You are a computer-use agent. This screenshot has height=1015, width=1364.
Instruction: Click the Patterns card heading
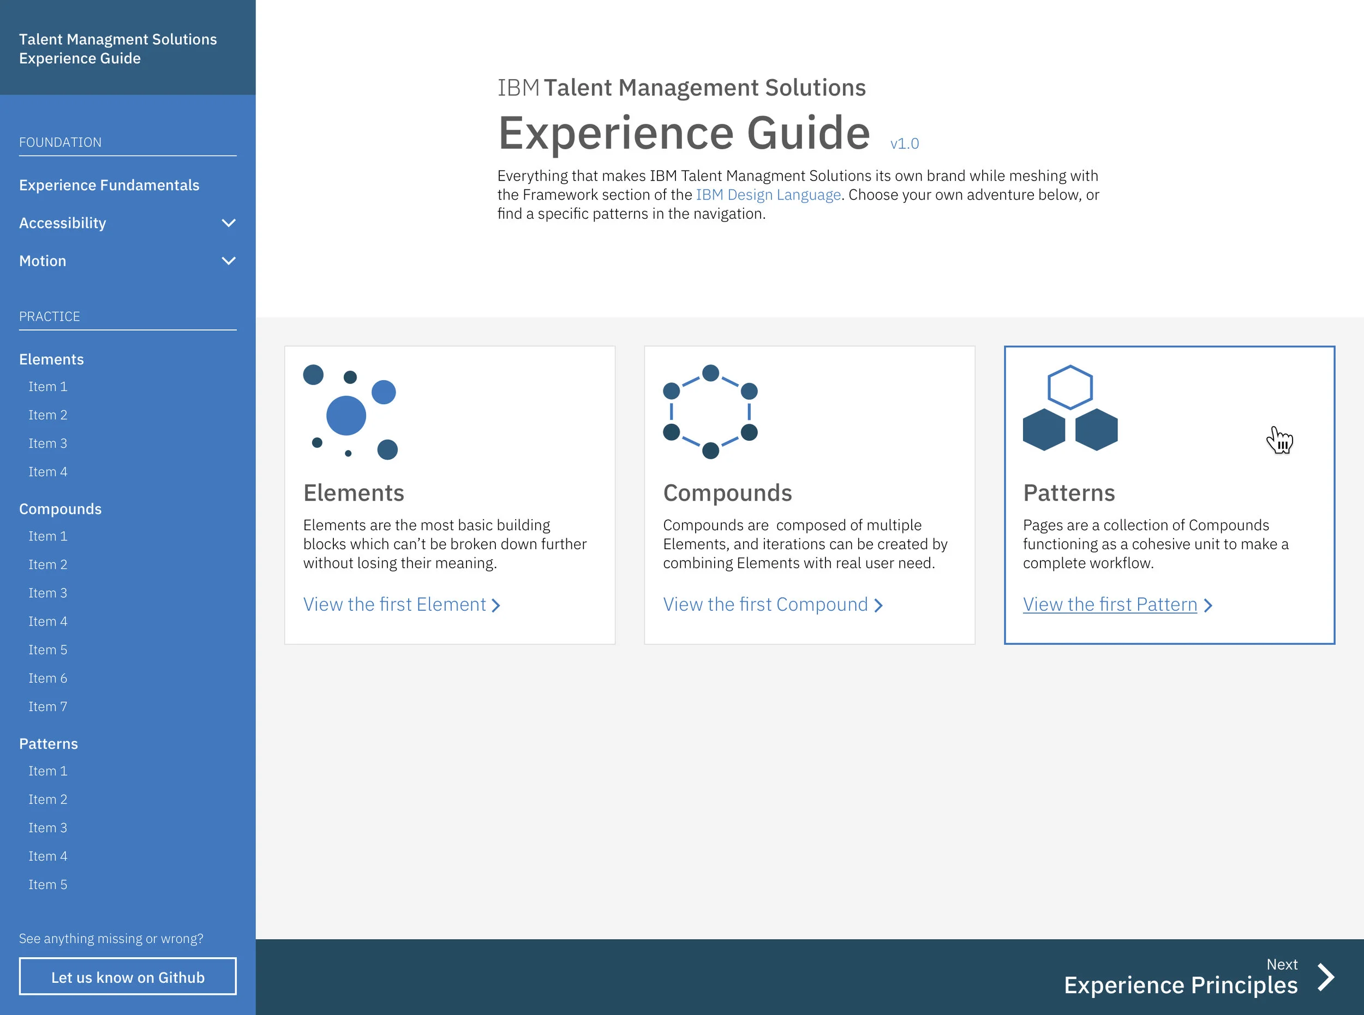1069,493
